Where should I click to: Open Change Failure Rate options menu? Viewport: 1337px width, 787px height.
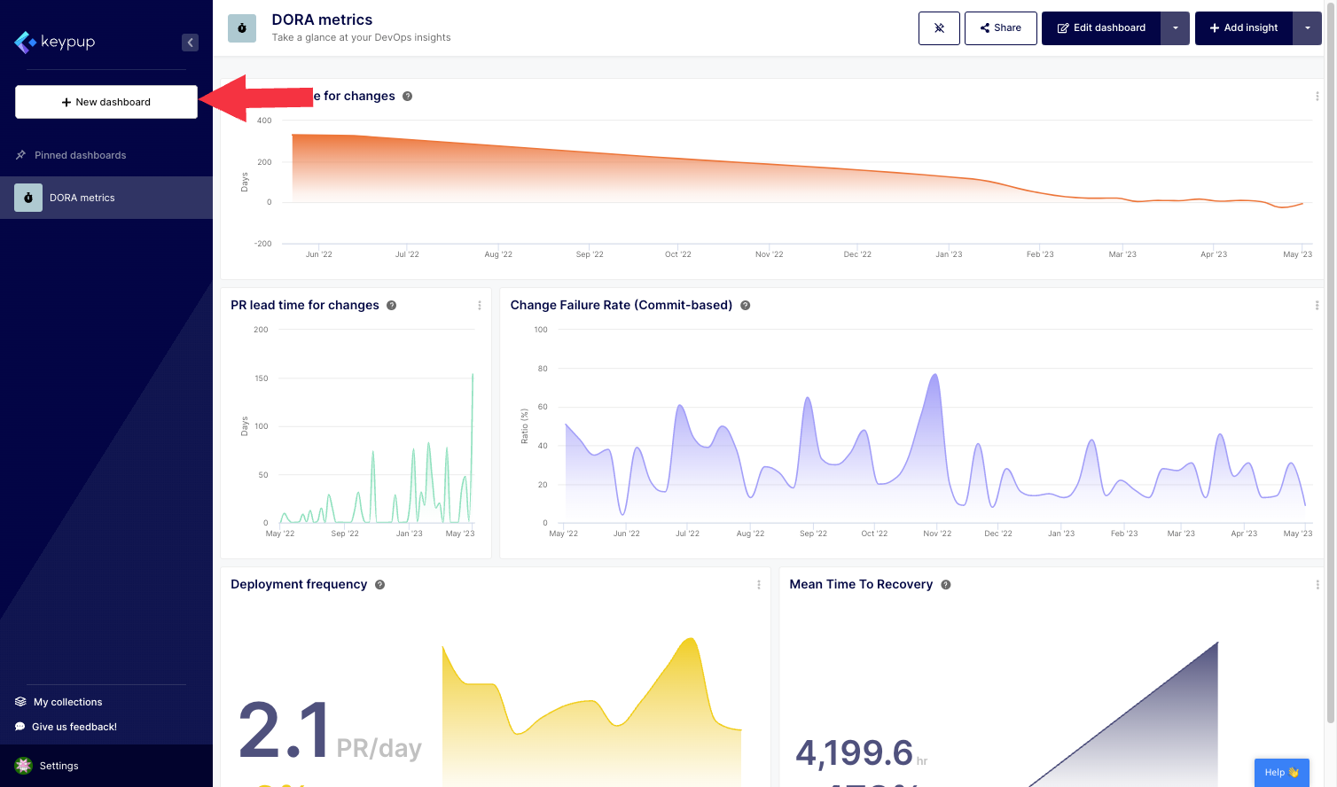coord(1317,306)
